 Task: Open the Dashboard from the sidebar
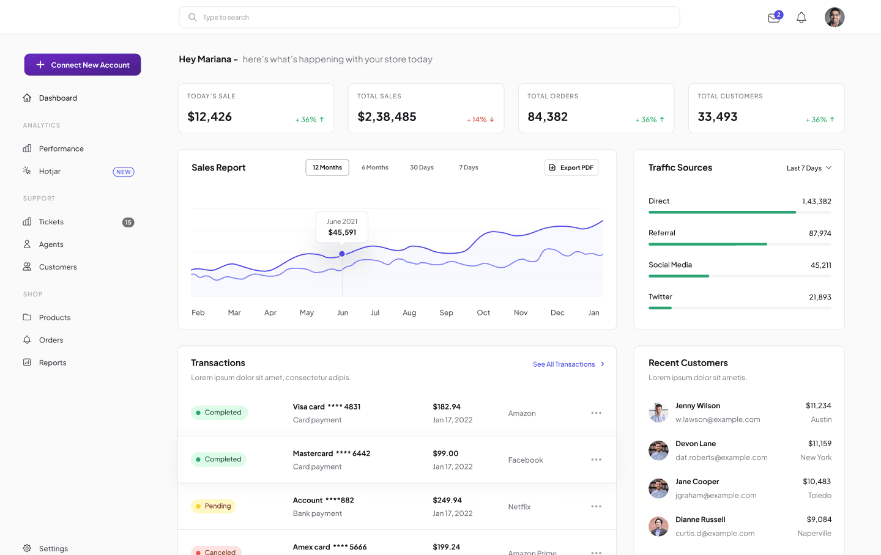[58, 98]
